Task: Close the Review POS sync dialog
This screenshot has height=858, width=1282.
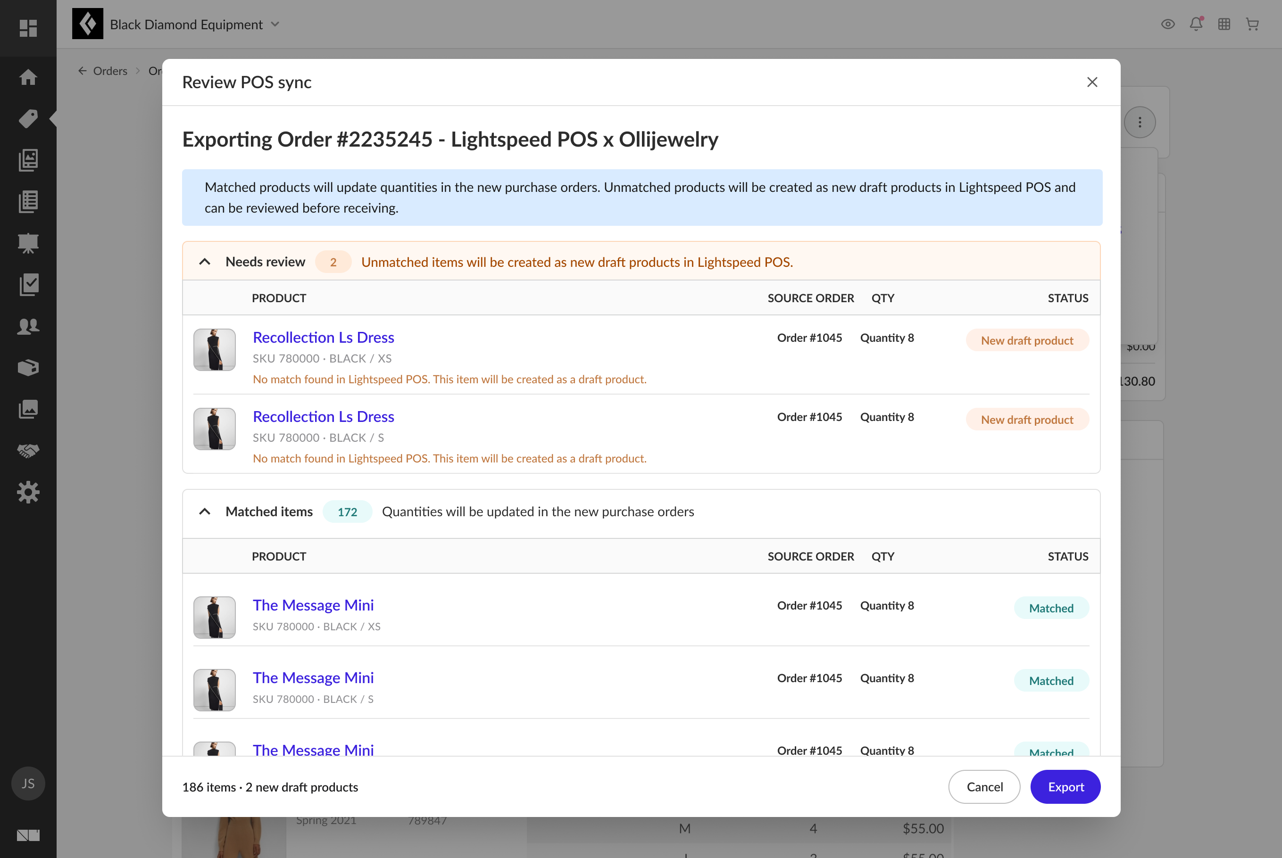Action: click(1092, 82)
